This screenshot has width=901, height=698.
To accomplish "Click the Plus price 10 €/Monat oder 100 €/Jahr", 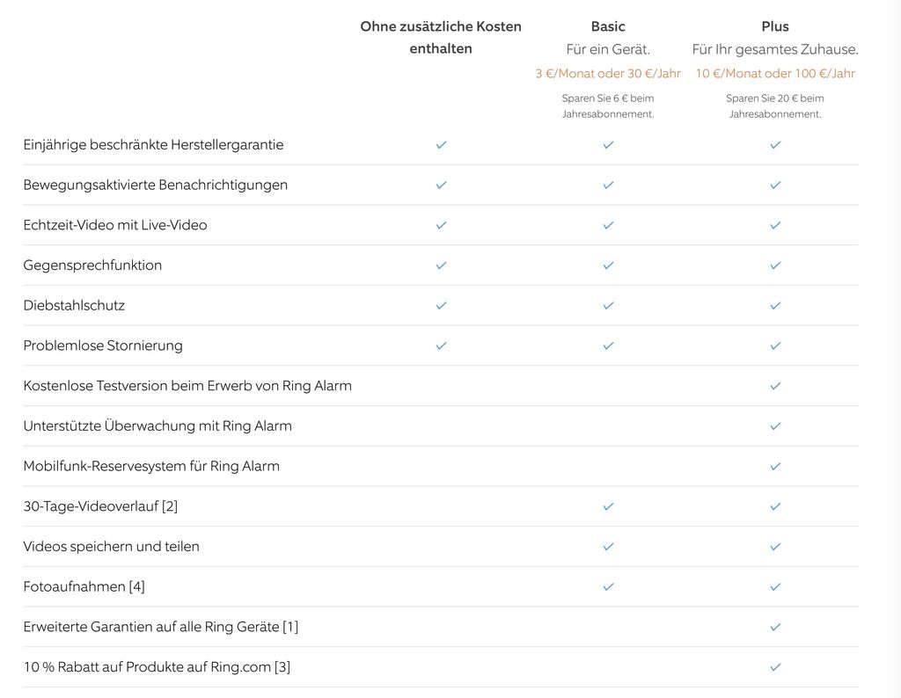I will pyautogui.click(x=775, y=74).
